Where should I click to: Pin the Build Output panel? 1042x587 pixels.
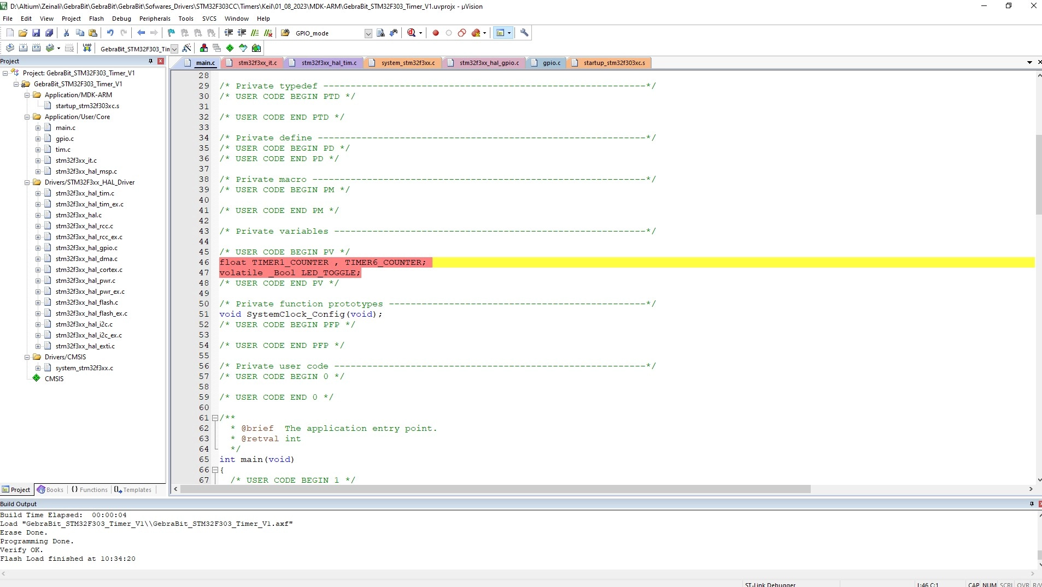coord(1032,504)
